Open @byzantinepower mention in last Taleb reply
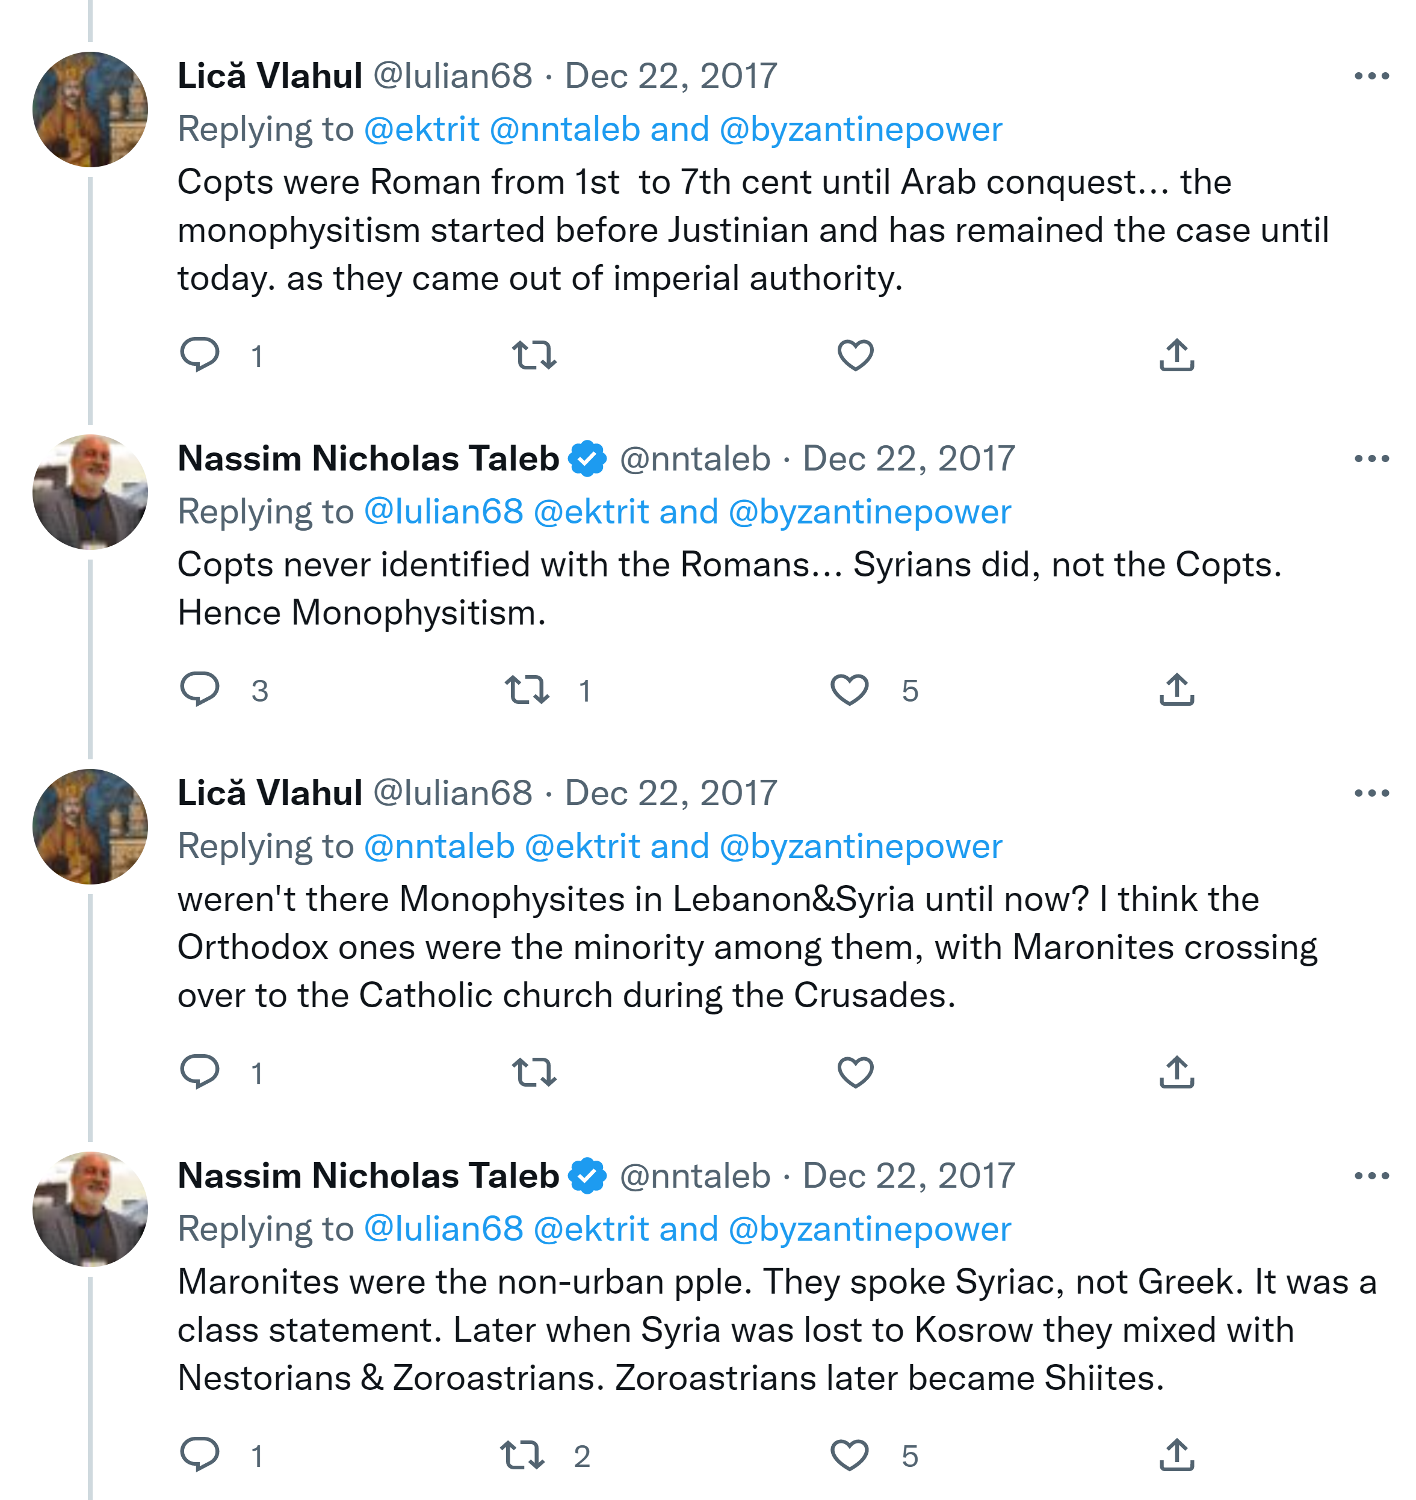This screenshot has width=1416, height=1500. point(870,1229)
